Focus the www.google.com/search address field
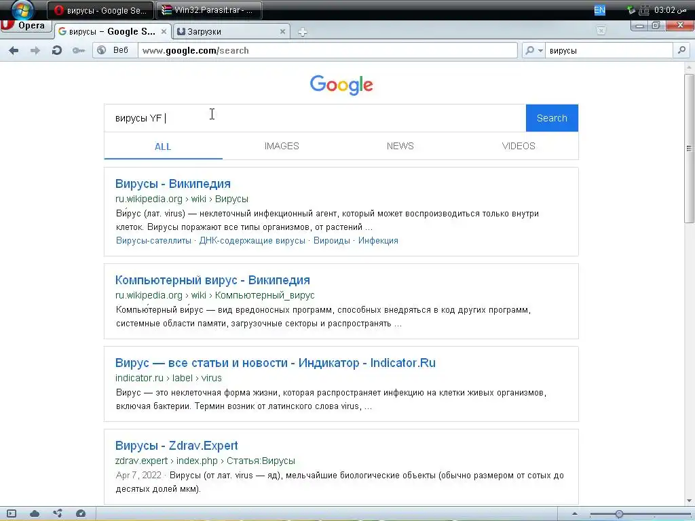This screenshot has width=695, height=521. click(328, 50)
